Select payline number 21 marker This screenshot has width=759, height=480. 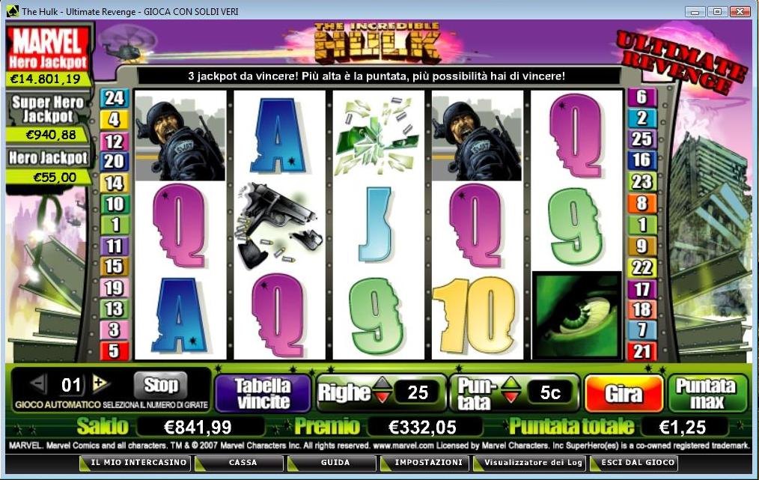tap(642, 350)
